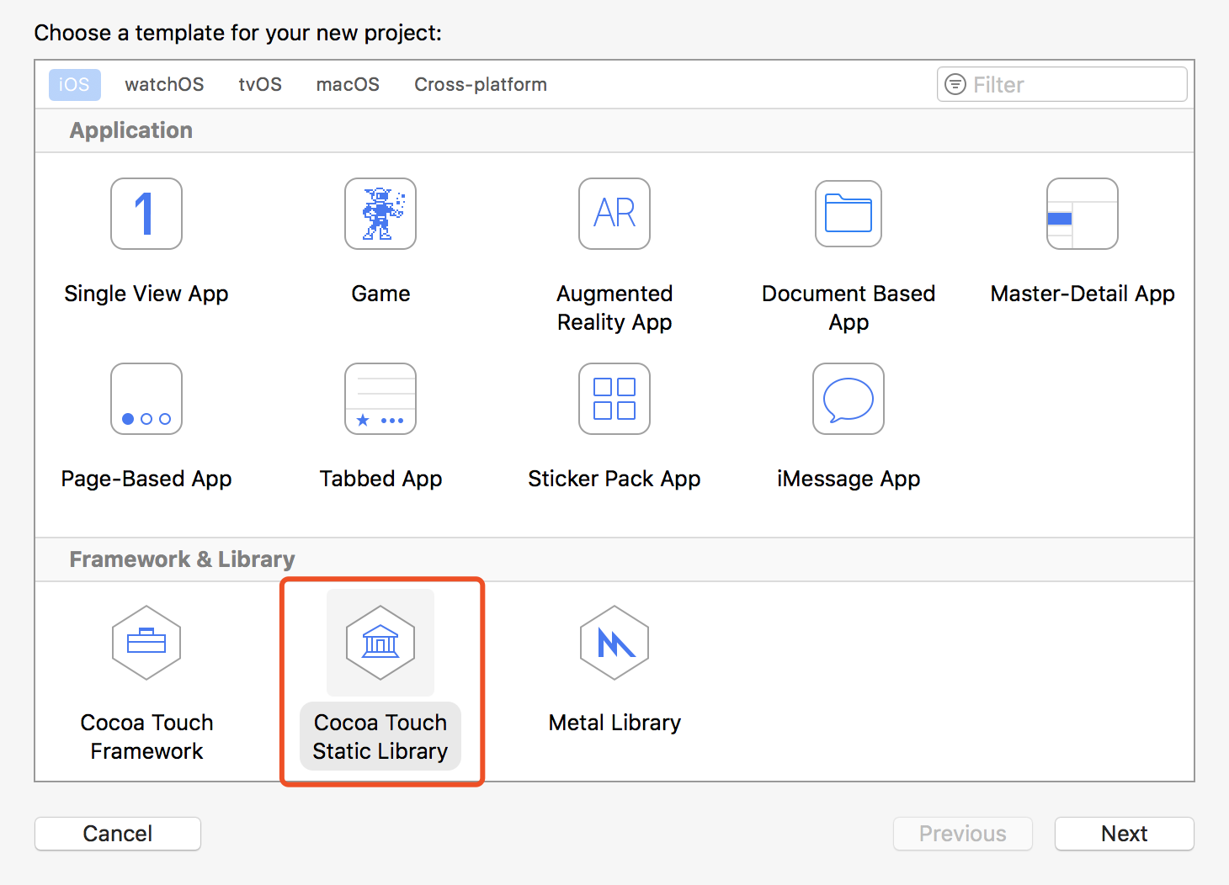Click the Sticker Pack App label
The image size is (1229, 885).
[614, 479]
